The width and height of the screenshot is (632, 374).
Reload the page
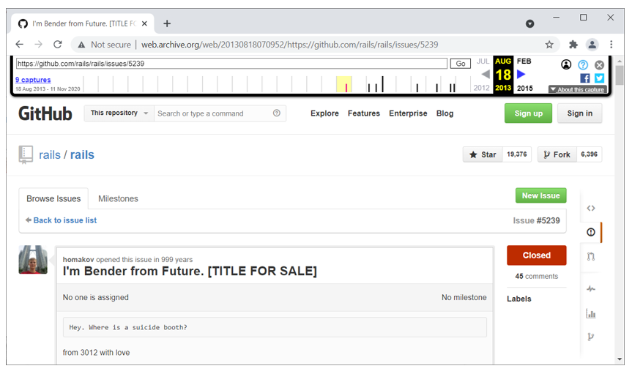(58, 45)
